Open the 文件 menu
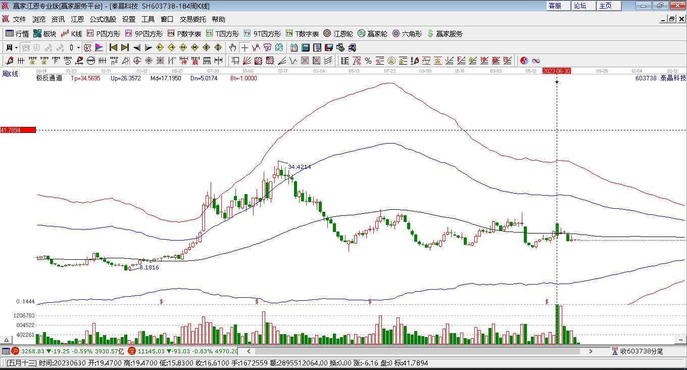687x370 pixels. click(x=20, y=19)
